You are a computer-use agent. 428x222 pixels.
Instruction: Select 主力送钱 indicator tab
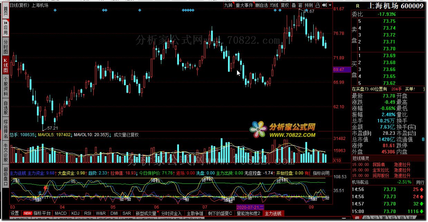(x=273, y=213)
